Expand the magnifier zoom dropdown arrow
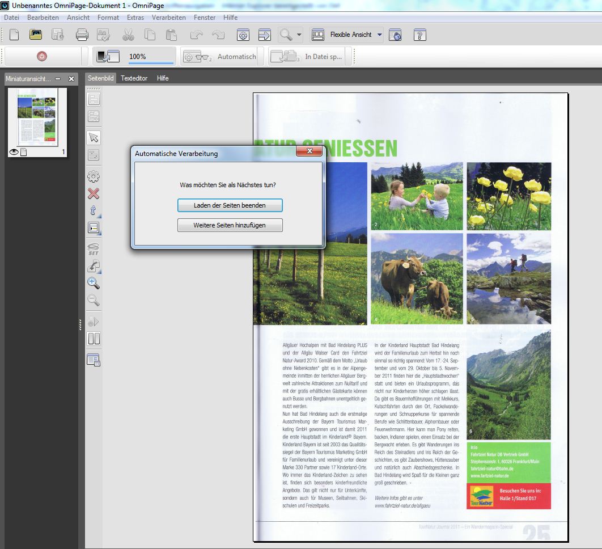 [299, 35]
